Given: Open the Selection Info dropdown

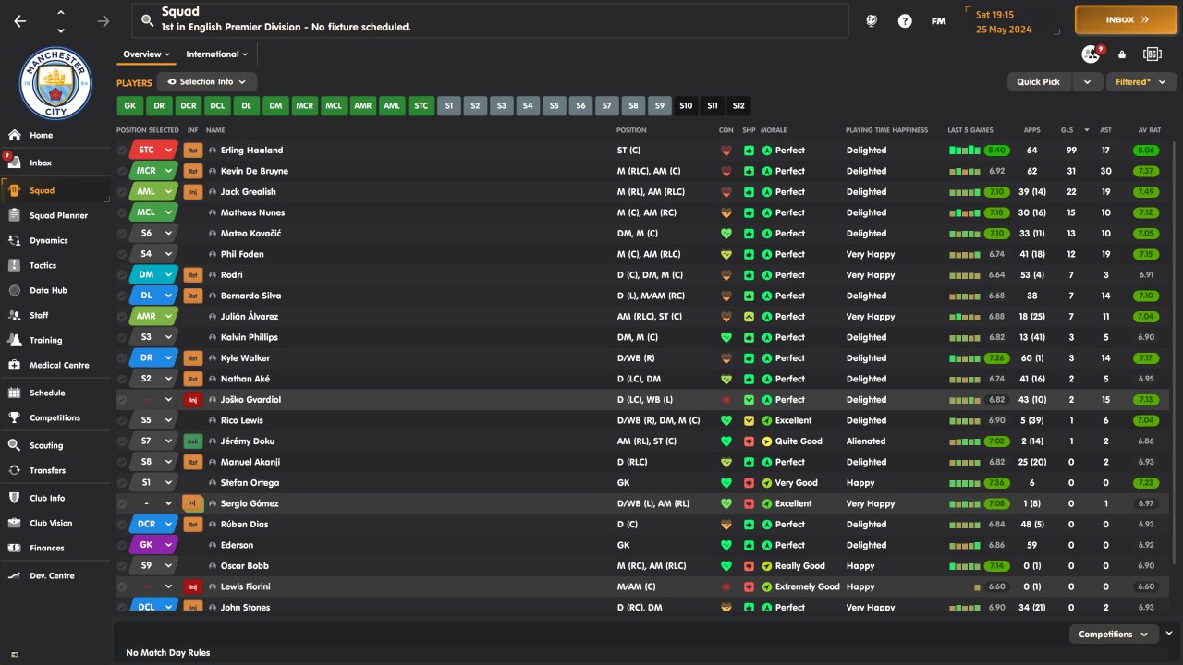Looking at the screenshot, I should 206,81.
